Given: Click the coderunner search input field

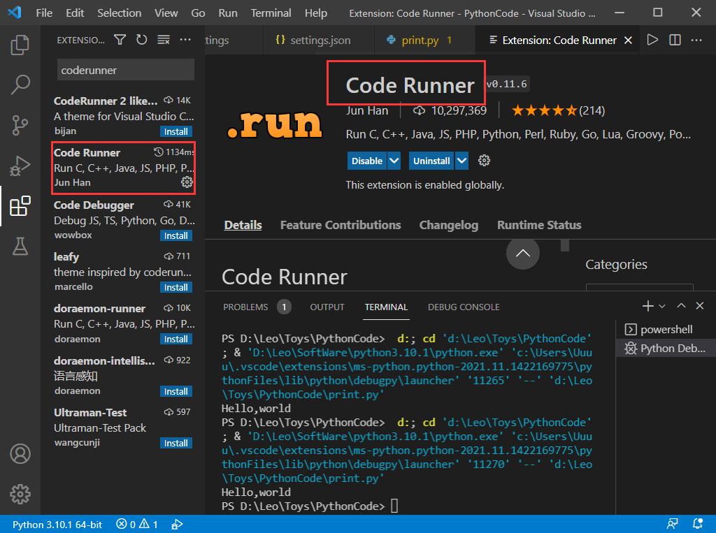Looking at the screenshot, I should tap(124, 70).
